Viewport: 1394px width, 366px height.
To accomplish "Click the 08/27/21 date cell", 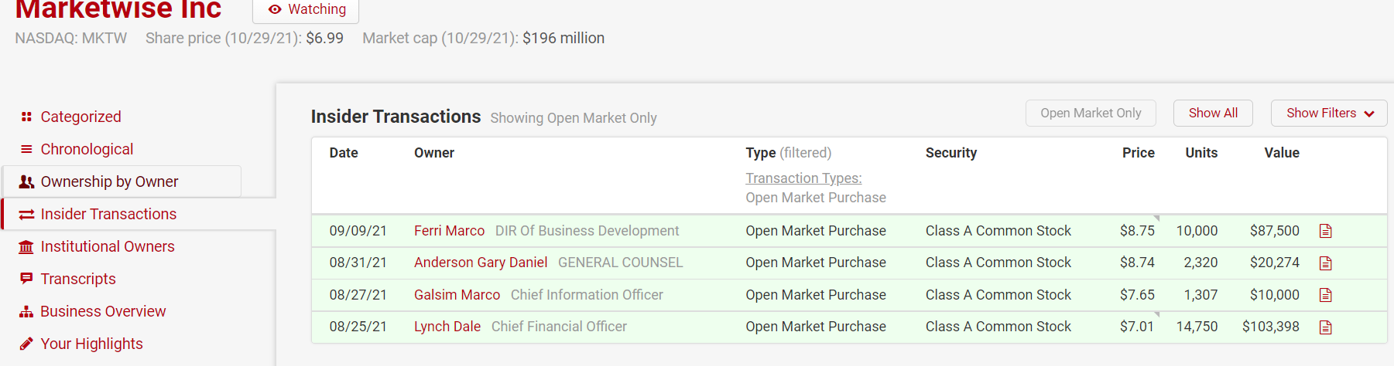I will (358, 295).
